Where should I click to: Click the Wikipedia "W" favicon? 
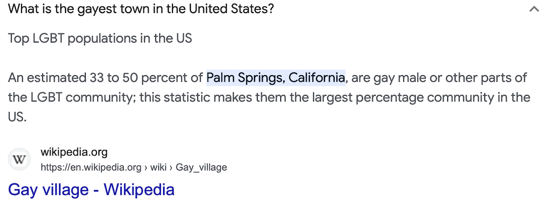19,159
